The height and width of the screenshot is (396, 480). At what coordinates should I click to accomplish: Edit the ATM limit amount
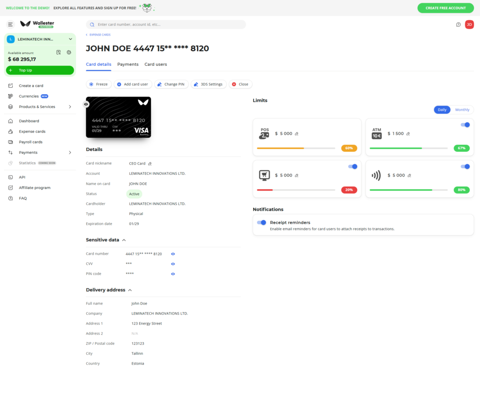(408, 134)
